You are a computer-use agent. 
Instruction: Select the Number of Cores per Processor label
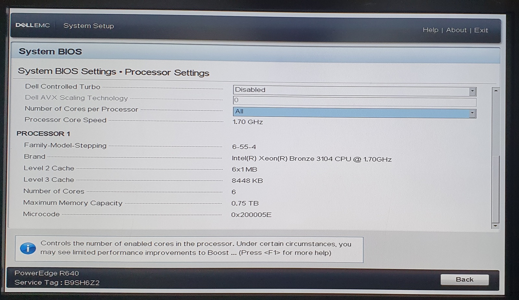(x=81, y=109)
